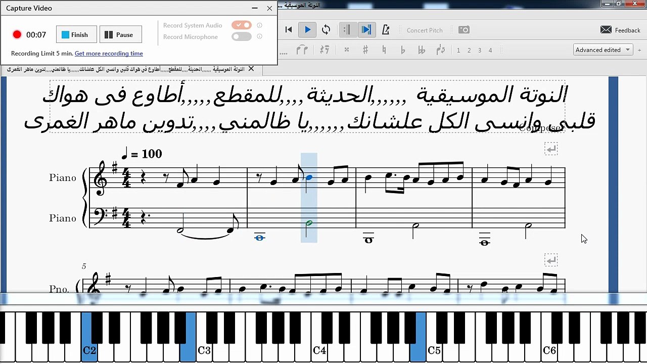Toggle loop playback icon
The width and height of the screenshot is (647, 364).
tap(326, 30)
